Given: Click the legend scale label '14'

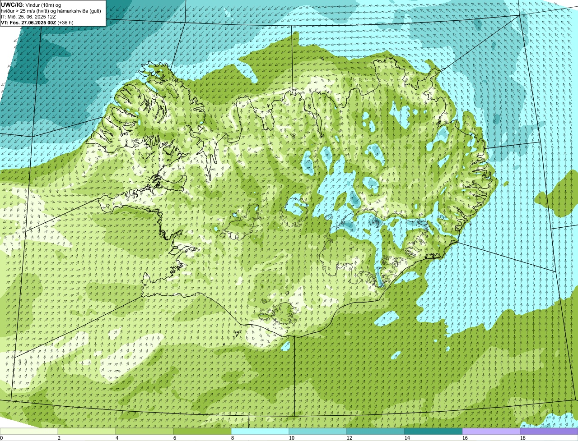Looking at the screenshot, I should 407,438.
